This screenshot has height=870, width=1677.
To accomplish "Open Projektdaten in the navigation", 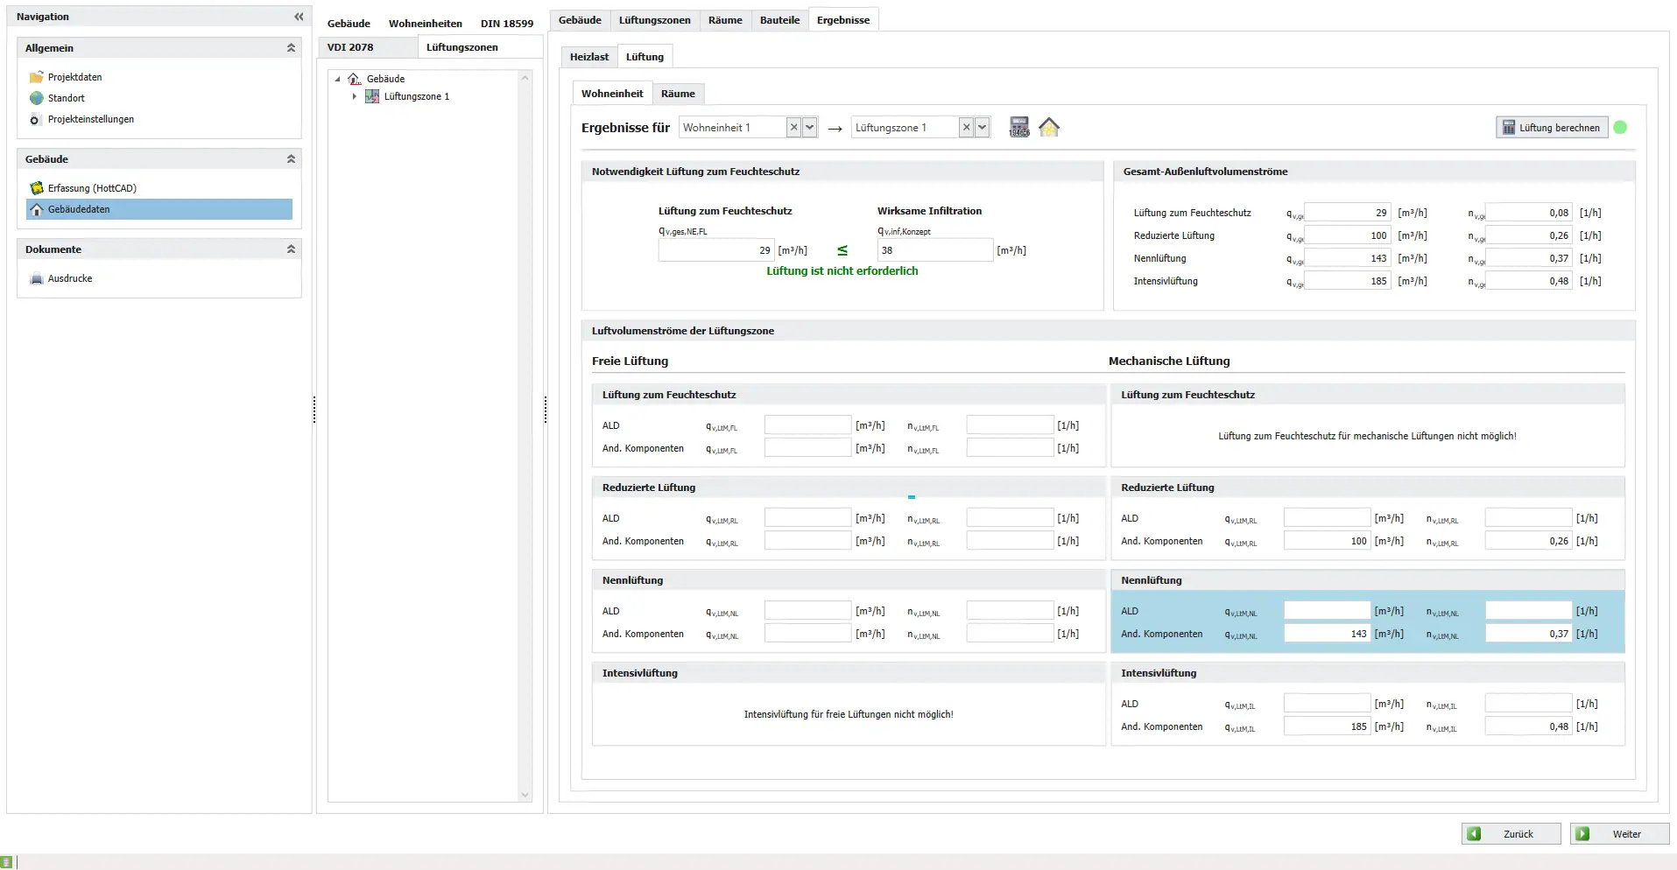I will click(74, 77).
